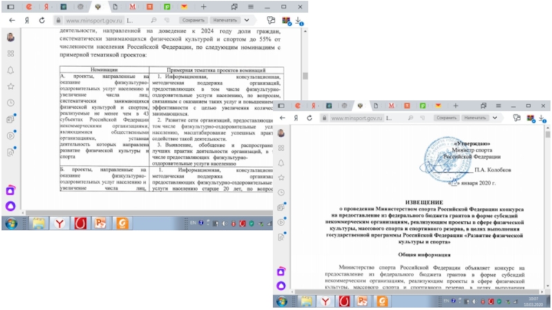
Task: Go back in the table document window
Action: [x=12, y=21]
